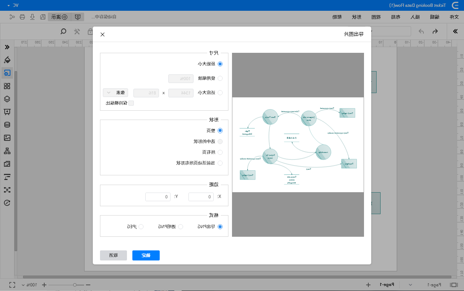Open the shuffle mind map icon
464x291 pixels.
(x=7, y=189)
